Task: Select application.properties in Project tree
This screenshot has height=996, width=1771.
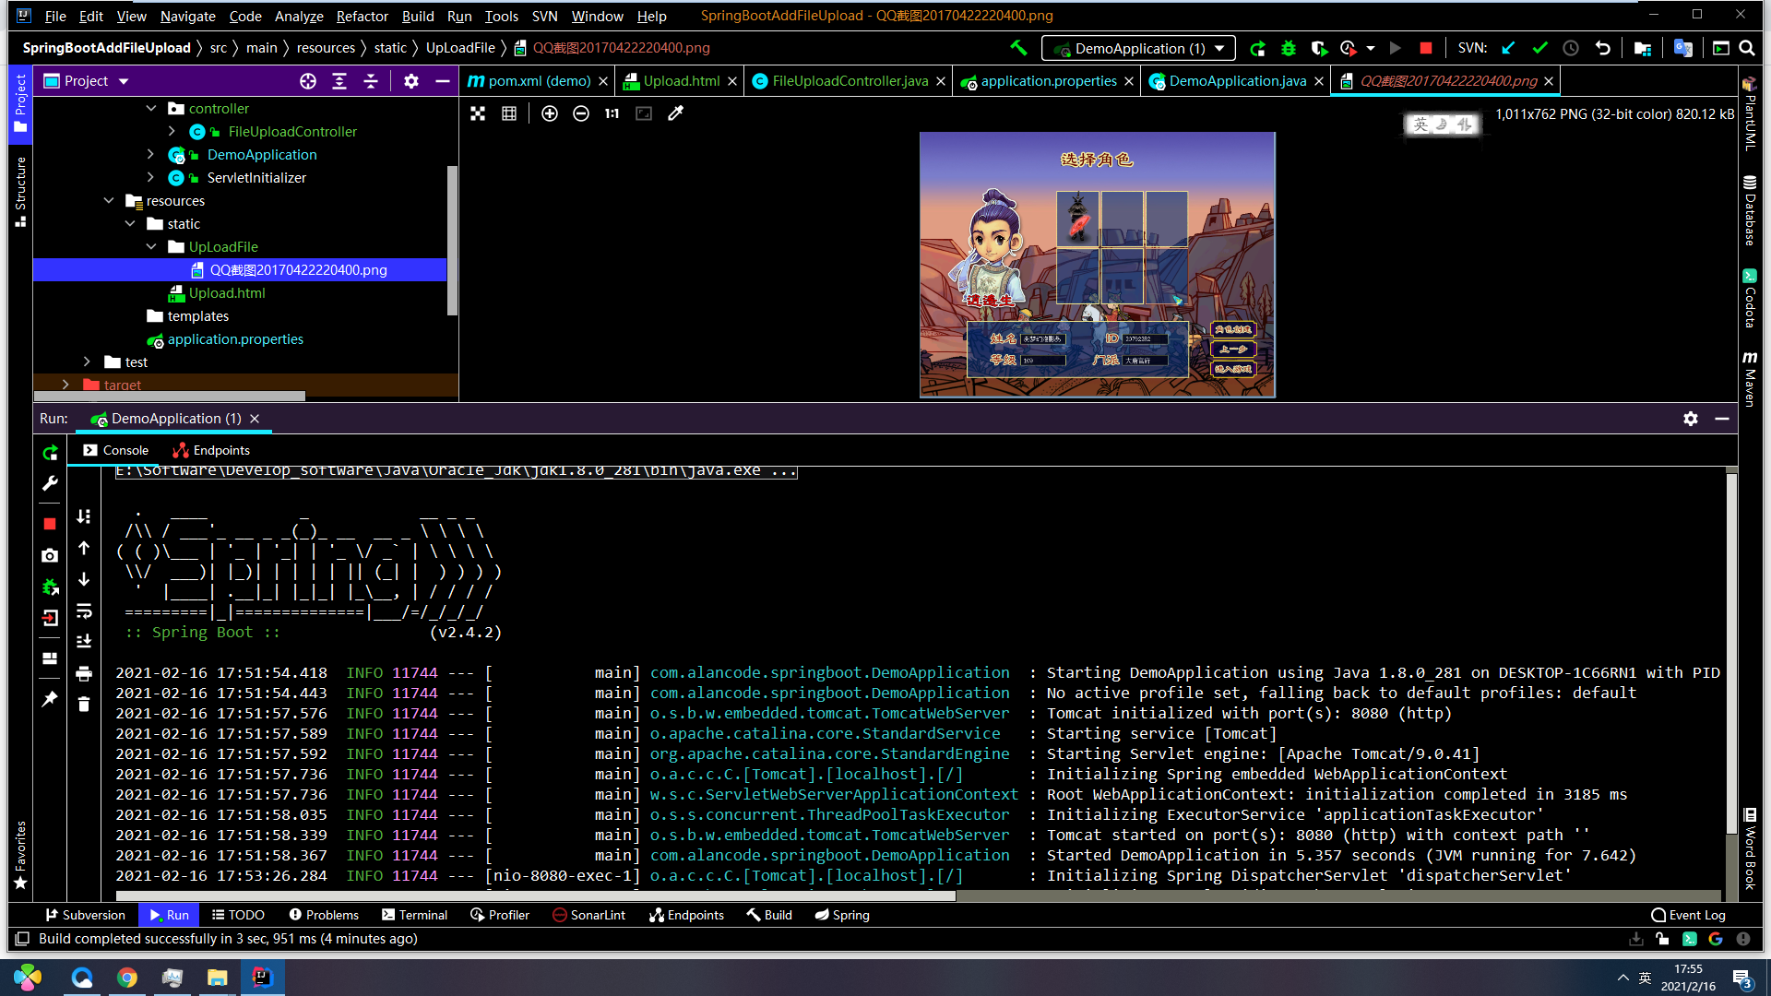Action: tap(235, 339)
